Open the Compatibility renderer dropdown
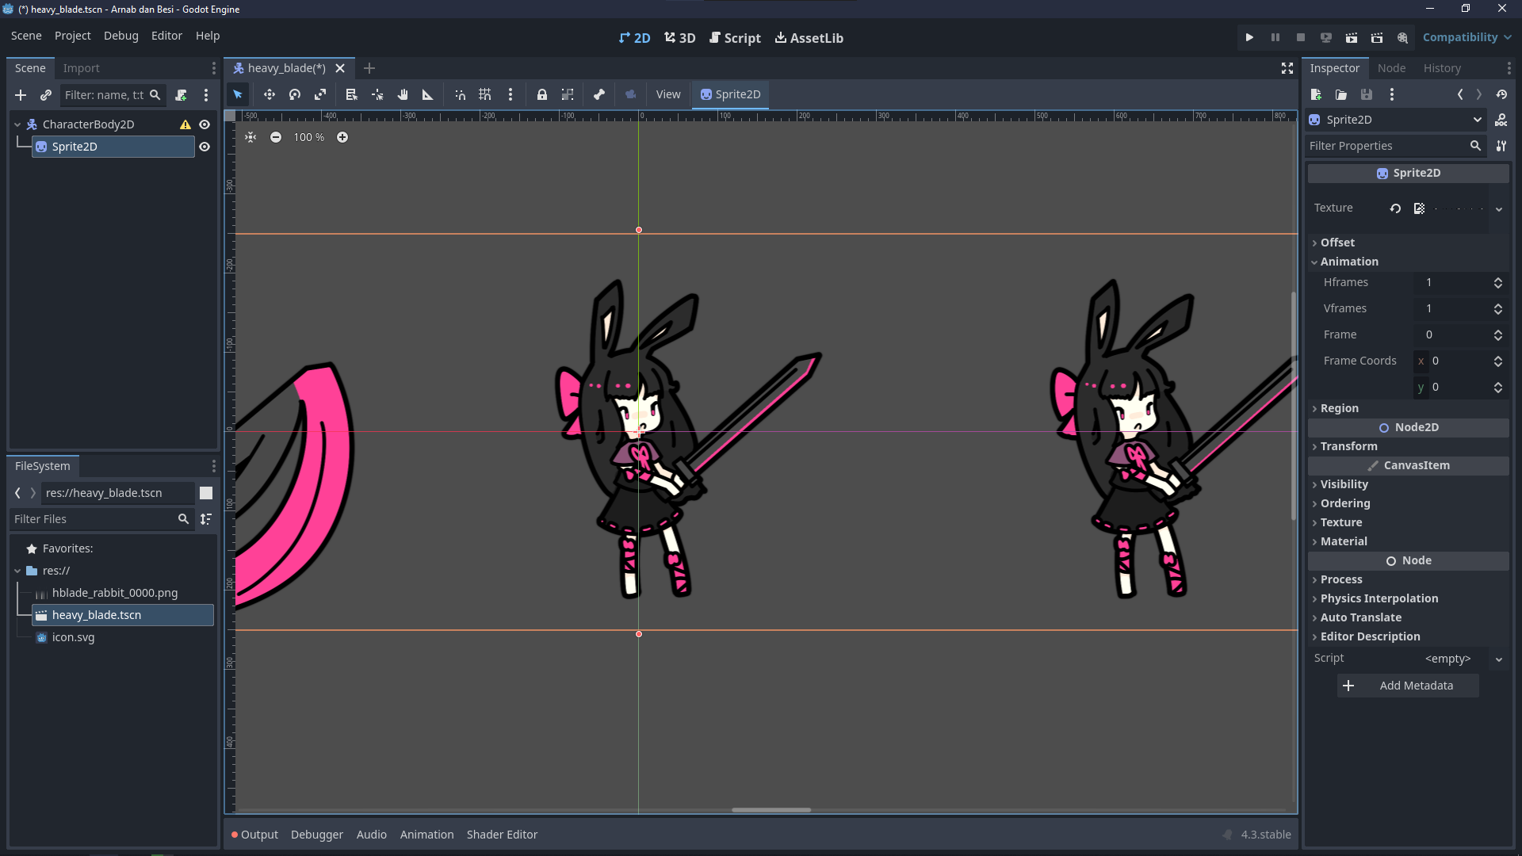Image resolution: width=1522 pixels, height=856 pixels. (1467, 37)
